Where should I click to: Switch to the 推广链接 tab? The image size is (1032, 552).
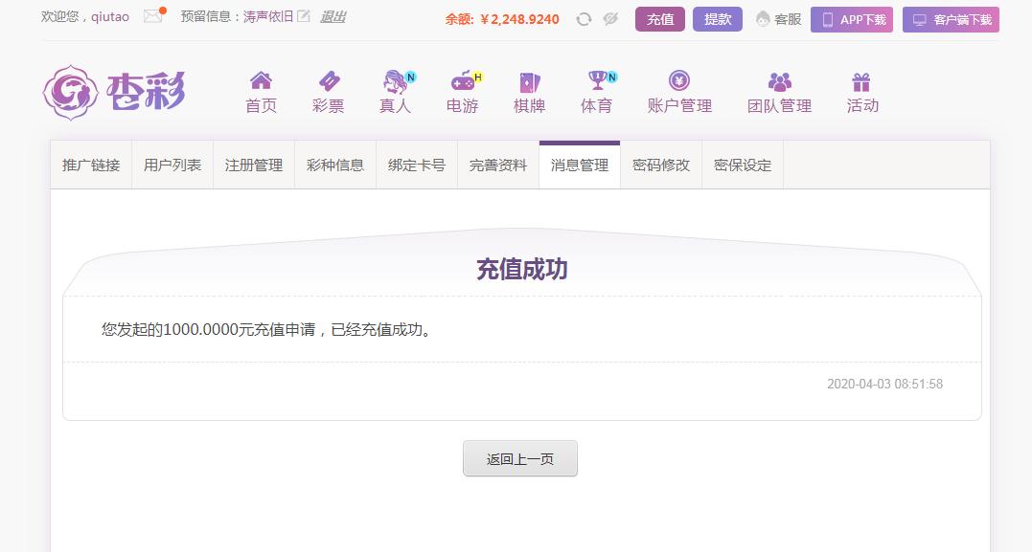(x=91, y=165)
